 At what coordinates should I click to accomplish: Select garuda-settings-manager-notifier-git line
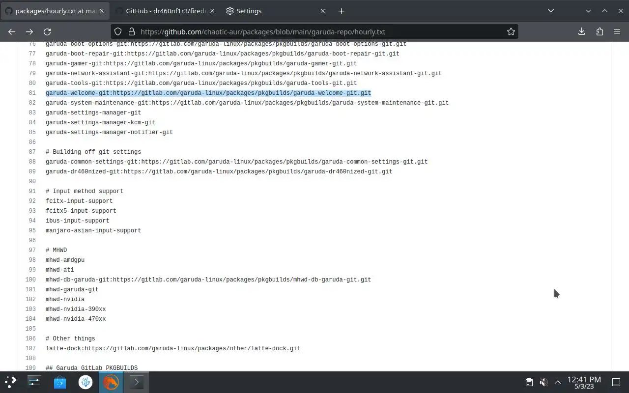(x=109, y=132)
